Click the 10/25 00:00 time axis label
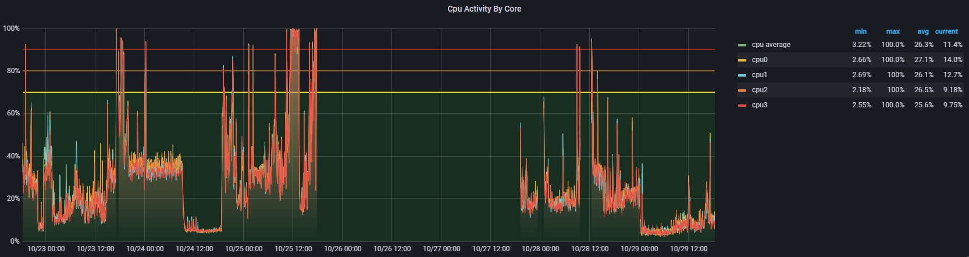This screenshot has width=969, height=257. pyautogui.click(x=244, y=249)
